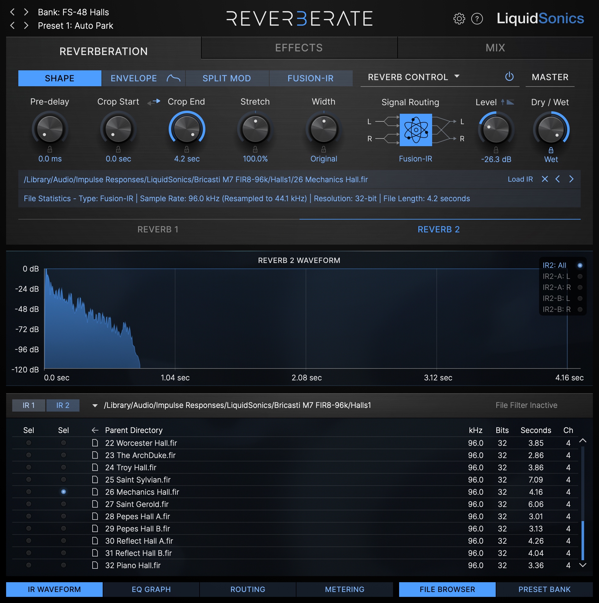
Task: Click file icon for 28 Pepes Hall A.fir
Action: (95, 516)
